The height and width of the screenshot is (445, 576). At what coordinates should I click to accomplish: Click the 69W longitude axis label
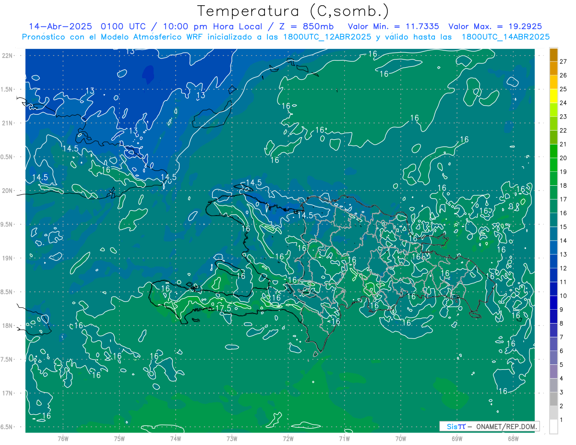pos(457,439)
